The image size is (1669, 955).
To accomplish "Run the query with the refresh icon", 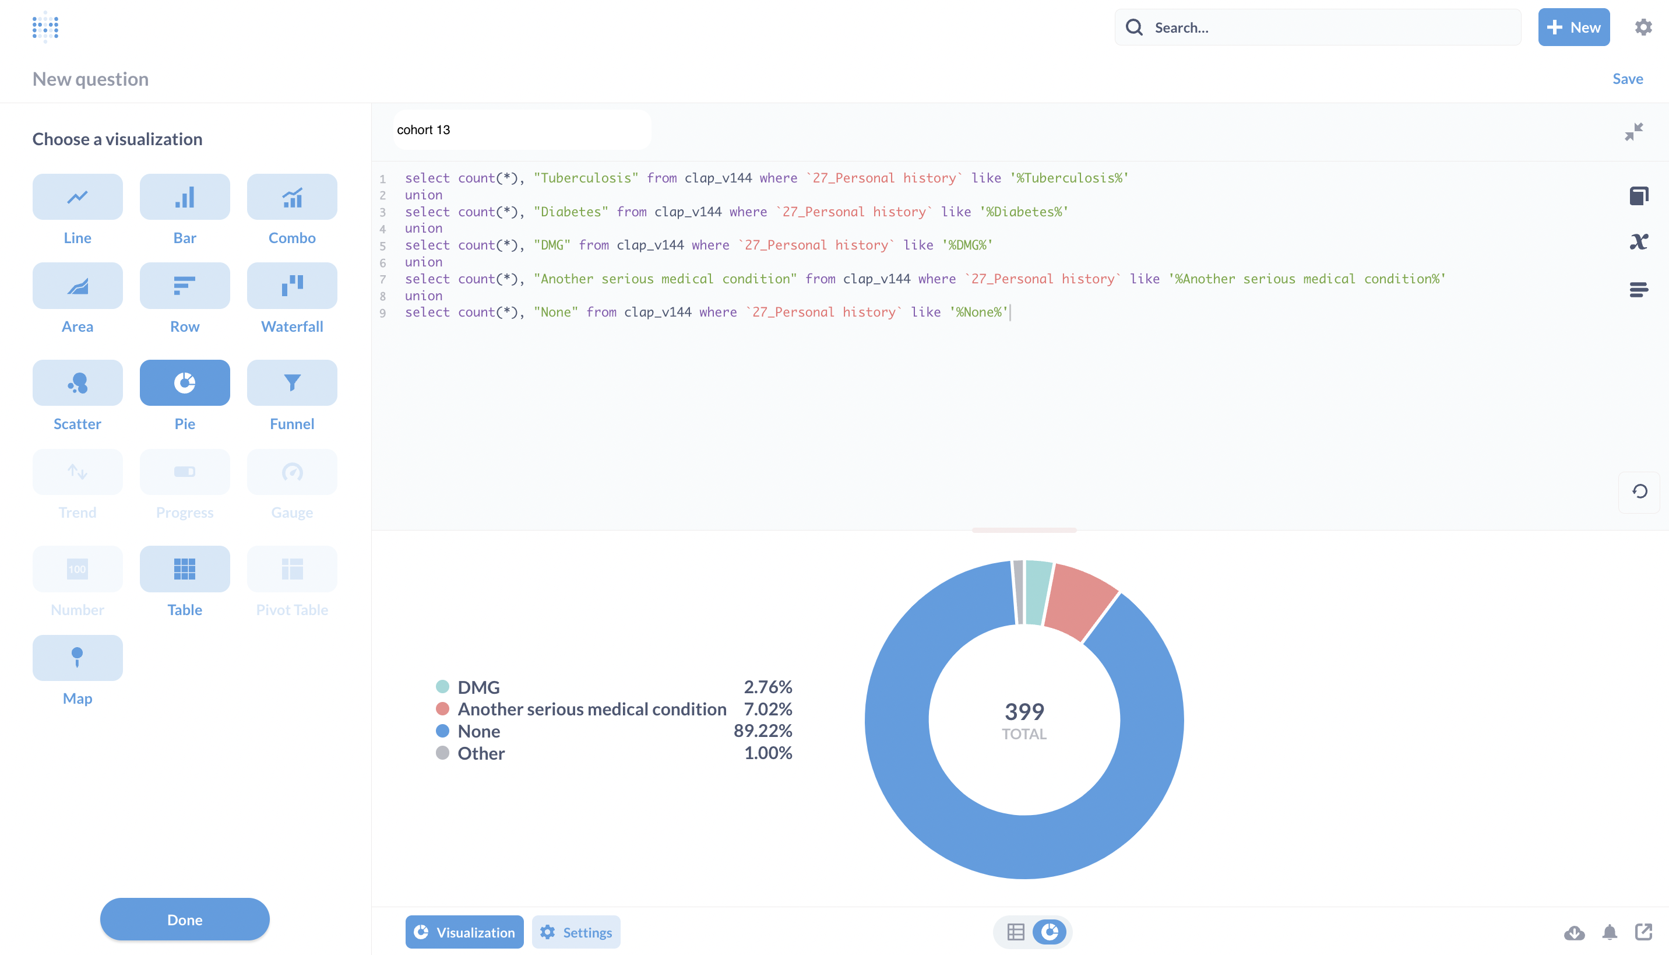I will pyautogui.click(x=1639, y=491).
